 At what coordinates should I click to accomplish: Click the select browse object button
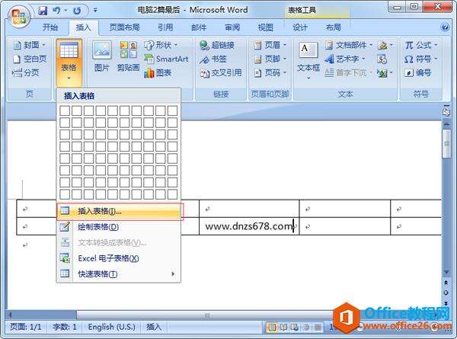point(446,293)
